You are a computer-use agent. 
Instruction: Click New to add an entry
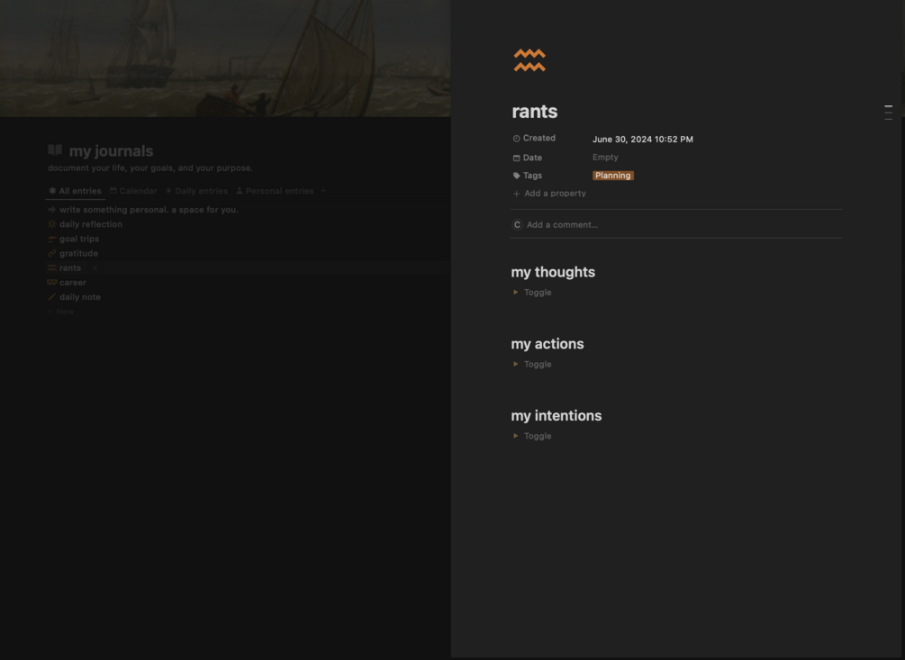point(60,312)
